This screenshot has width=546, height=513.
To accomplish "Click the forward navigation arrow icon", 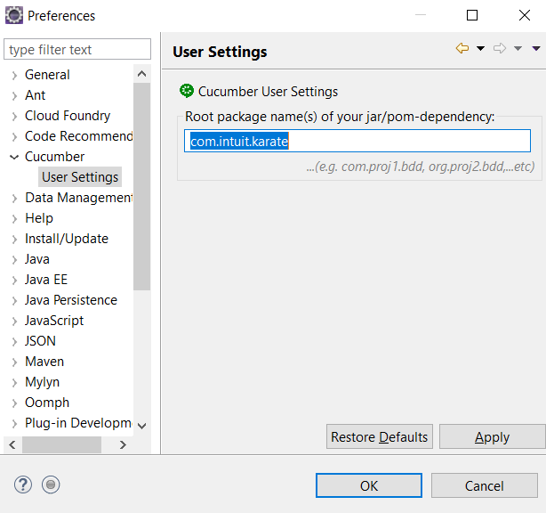I will tap(500, 49).
